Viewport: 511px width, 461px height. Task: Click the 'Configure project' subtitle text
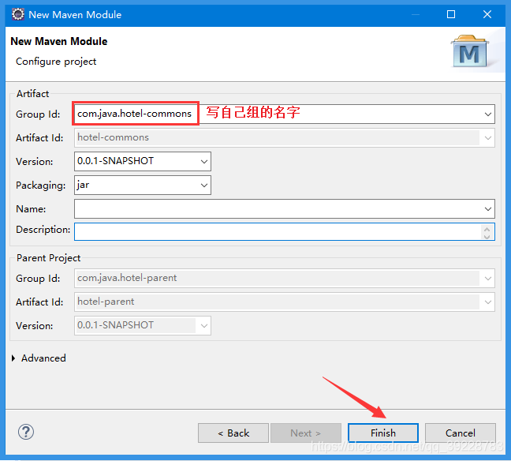(56, 62)
